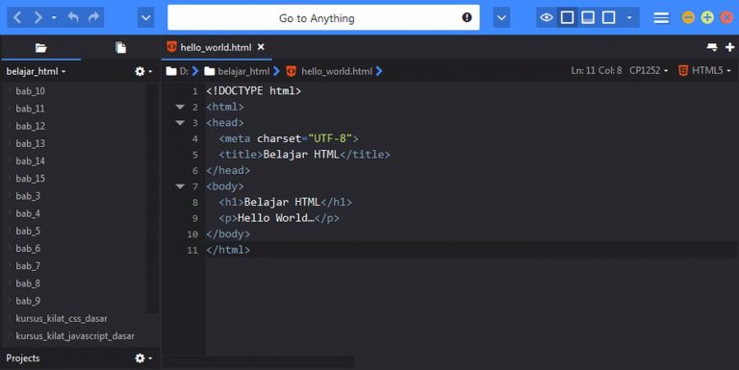Screen dimensions: 739x370
Task: Expand chevron after hello_world.html breadcrumb
Action: coord(379,71)
